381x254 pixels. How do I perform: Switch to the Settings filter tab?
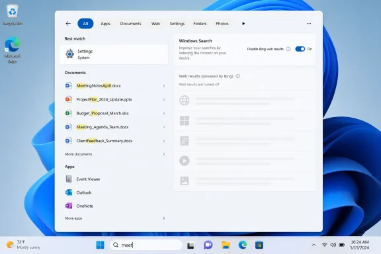click(x=177, y=24)
